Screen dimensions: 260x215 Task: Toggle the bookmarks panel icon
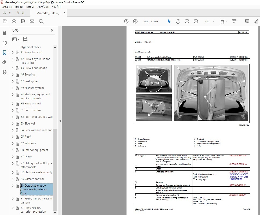pos(5,53)
